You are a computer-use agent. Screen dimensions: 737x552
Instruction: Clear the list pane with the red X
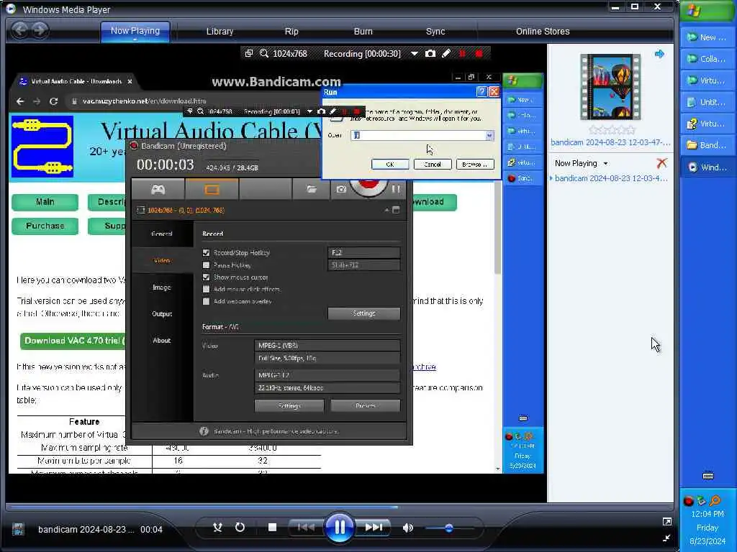(662, 163)
